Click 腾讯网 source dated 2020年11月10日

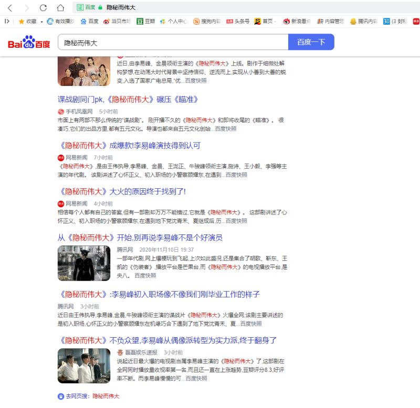coord(125,250)
